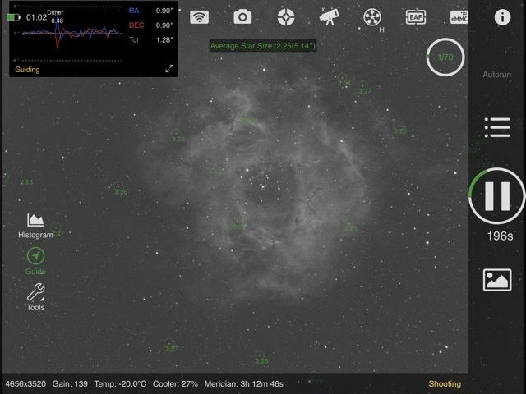This screenshot has height=394, width=526.
Task: Click the 1/70 frame progress circle
Action: pos(445,57)
